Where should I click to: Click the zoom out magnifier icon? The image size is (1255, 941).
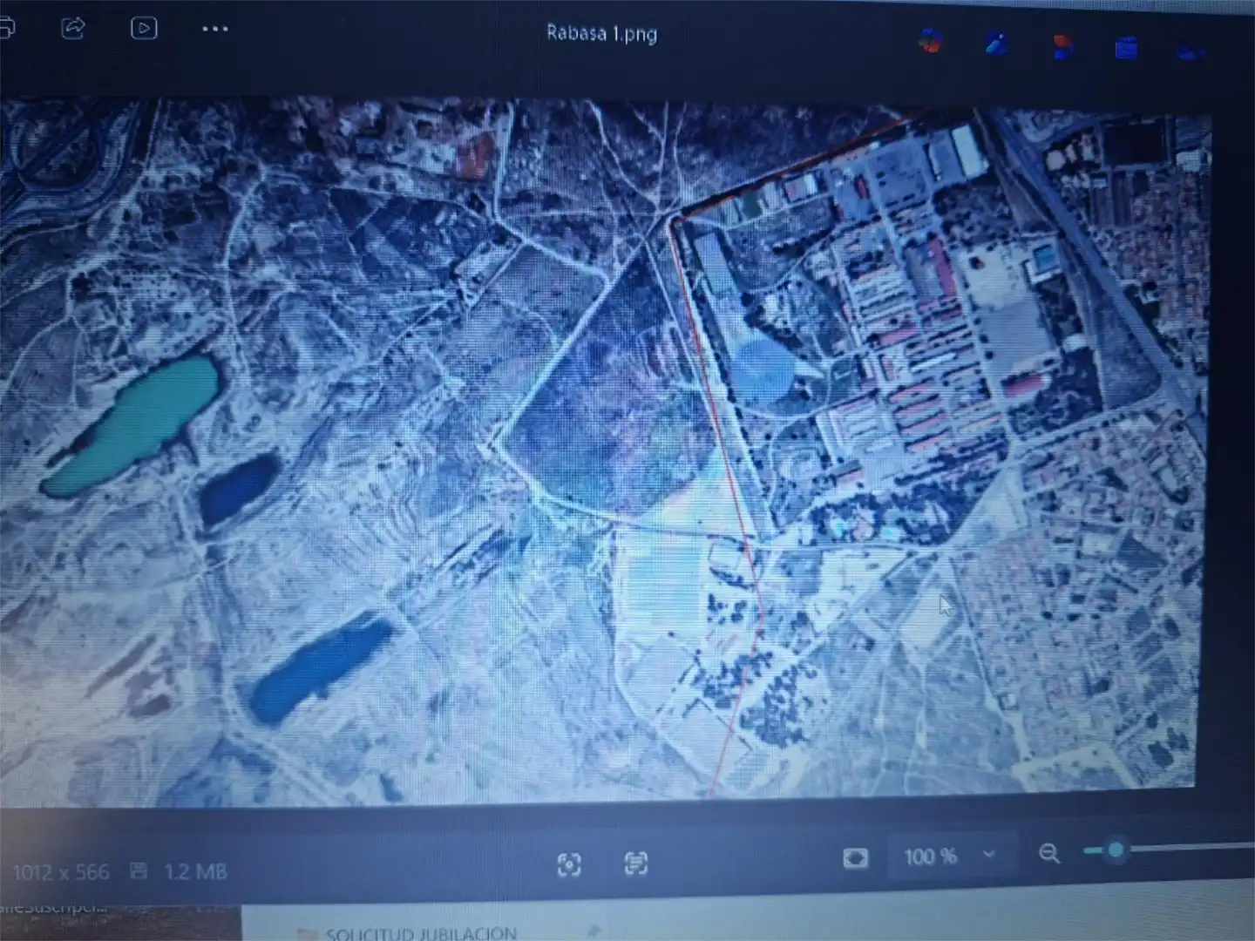pyautogui.click(x=1049, y=853)
